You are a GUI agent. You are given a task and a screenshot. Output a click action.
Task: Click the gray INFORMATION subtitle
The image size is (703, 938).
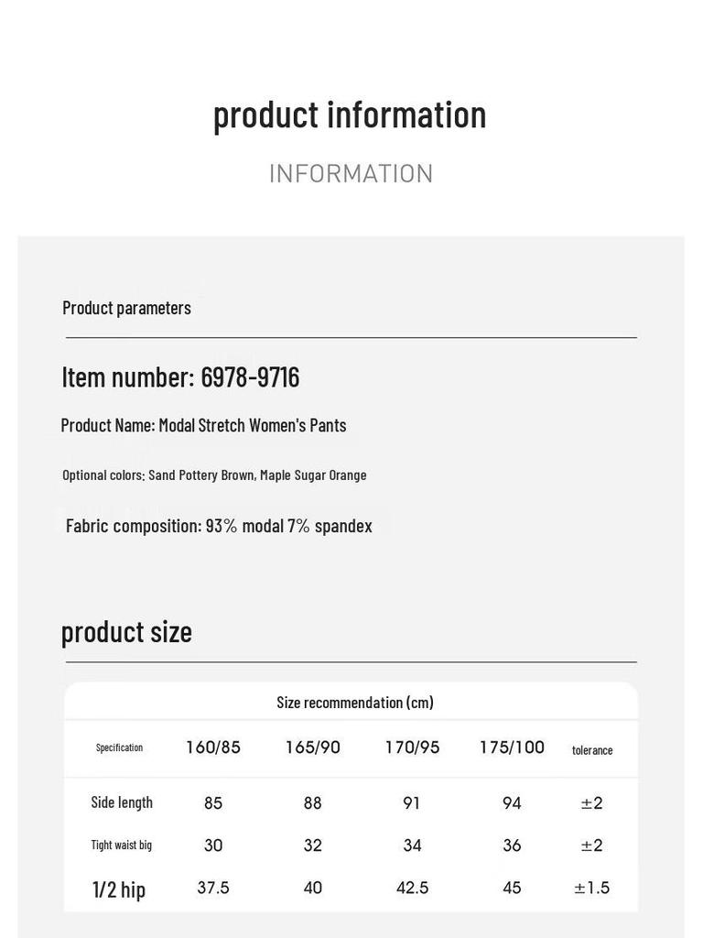click(x=351, y=174)
